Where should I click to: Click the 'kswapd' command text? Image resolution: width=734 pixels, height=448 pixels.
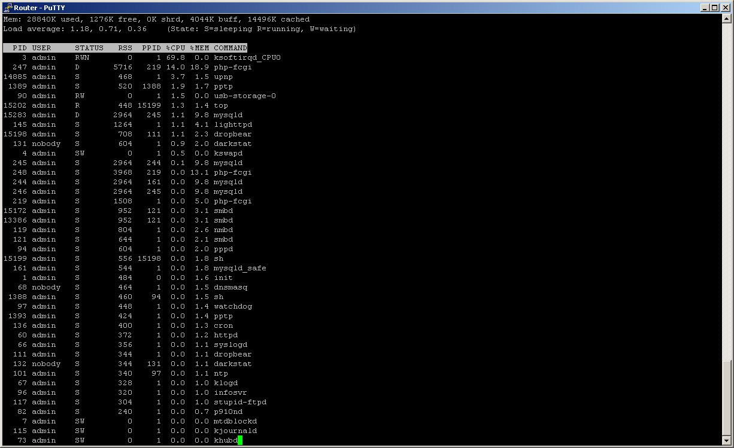coord(228,153)
